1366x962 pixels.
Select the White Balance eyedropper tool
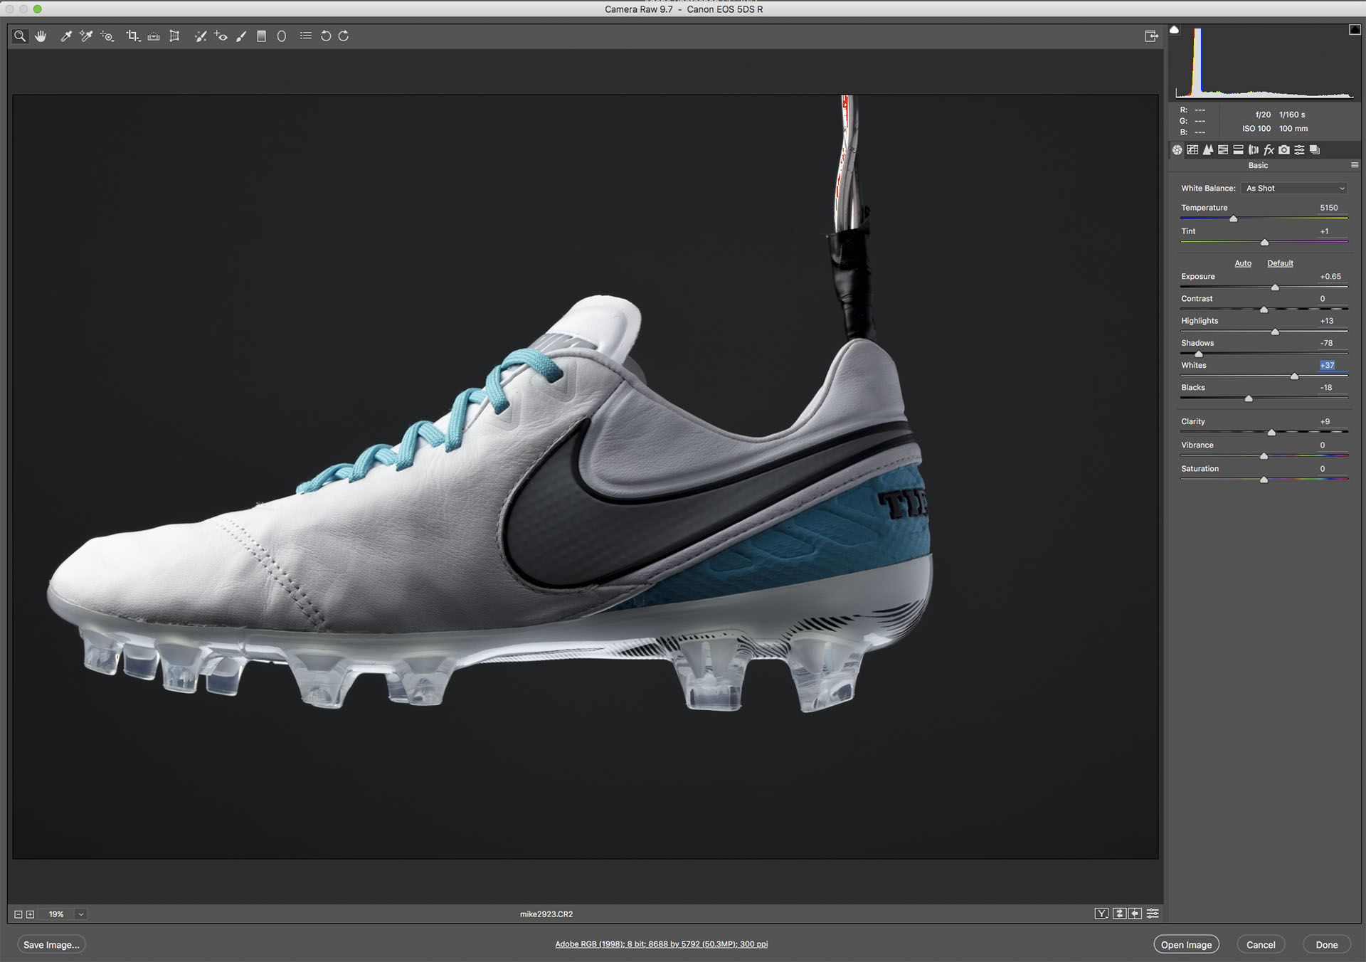(65, 36)
